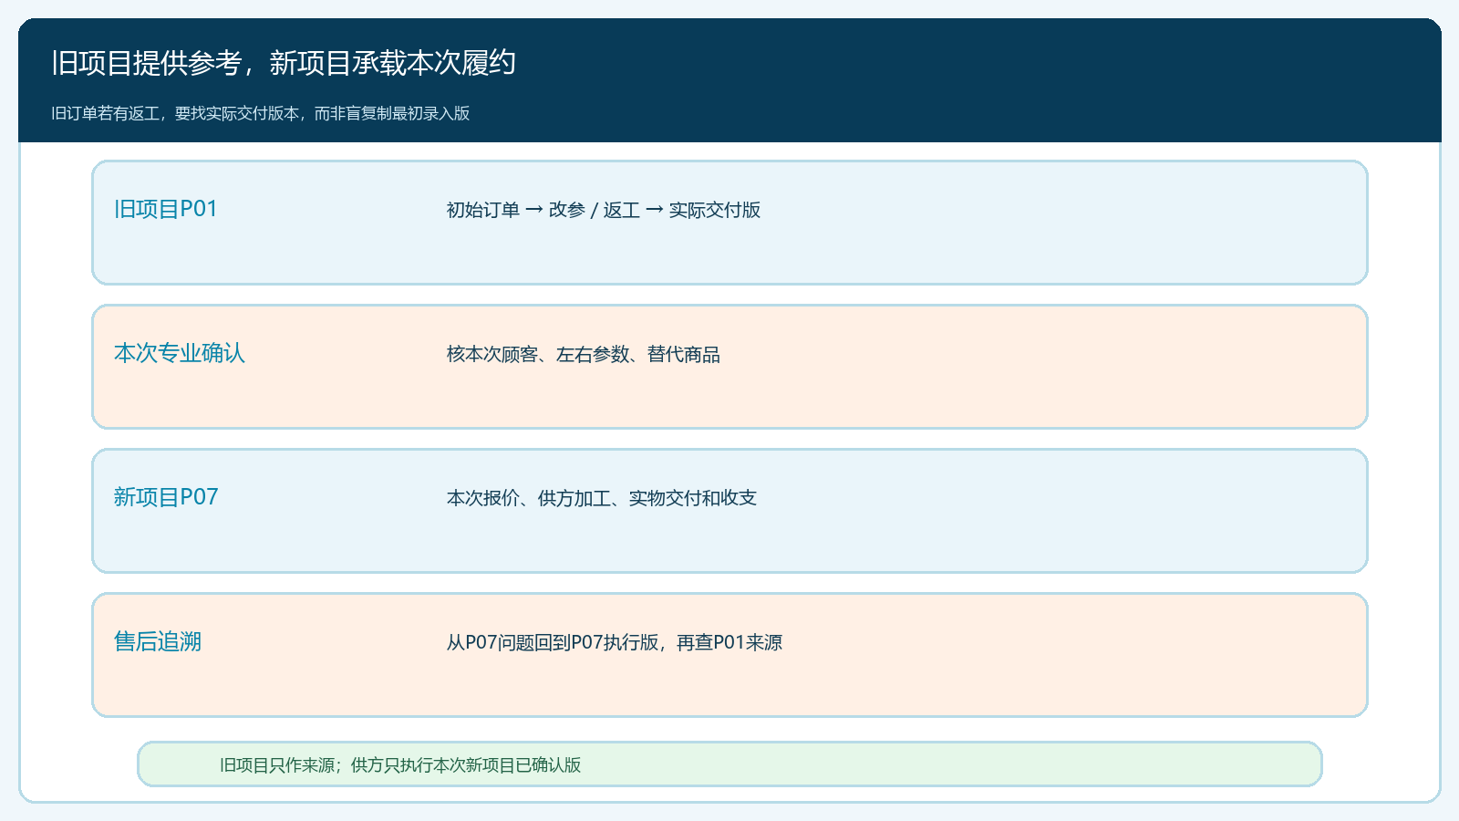Select the 售后追溯 heading
Screen dimensions: 1459x821
pos(158,641)
